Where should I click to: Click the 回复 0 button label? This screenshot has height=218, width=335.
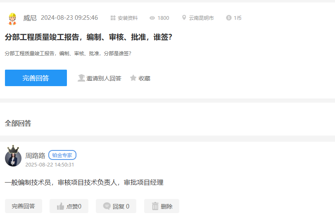click(x=121, y=206)
